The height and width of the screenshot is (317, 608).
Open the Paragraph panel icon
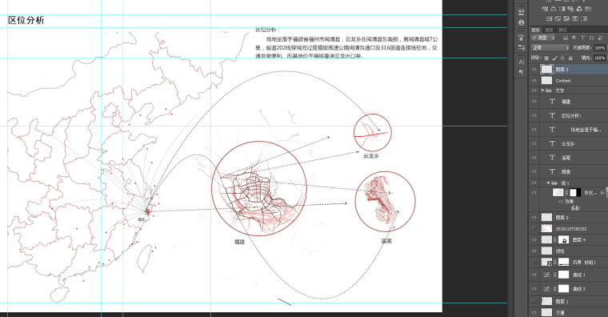click(521, 72)
